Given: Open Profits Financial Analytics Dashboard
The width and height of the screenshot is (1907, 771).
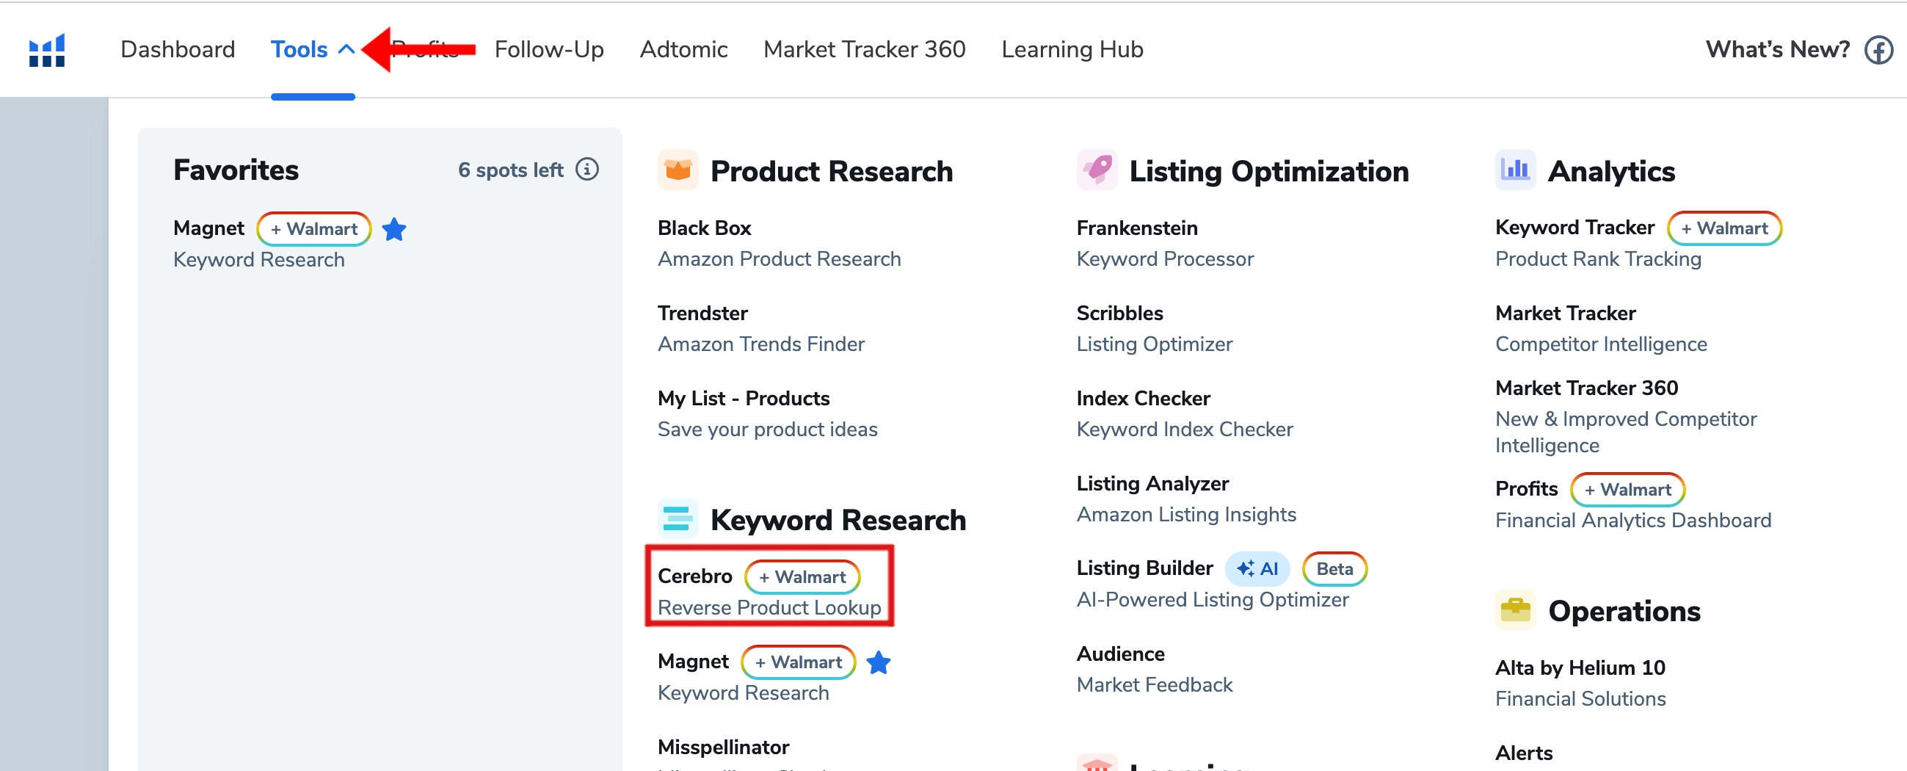Looking at the screenshot, I should 1526,489.
